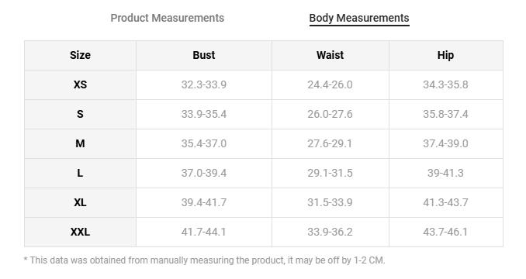Click the M waist value 27.6-29.1
This screenshot has height=279, width=526.
click(330, 143)
